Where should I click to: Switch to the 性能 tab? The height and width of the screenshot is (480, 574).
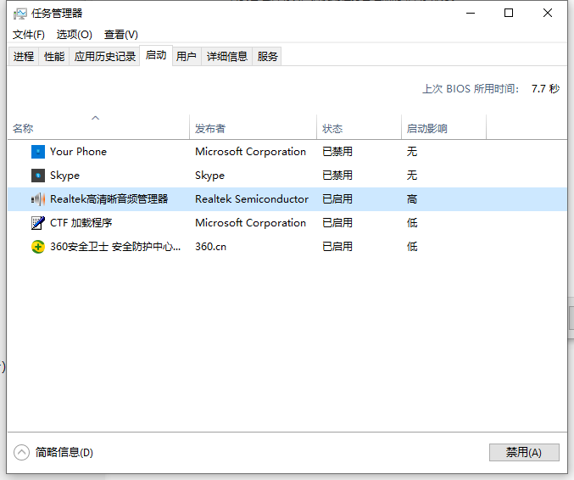coord(54,56)
